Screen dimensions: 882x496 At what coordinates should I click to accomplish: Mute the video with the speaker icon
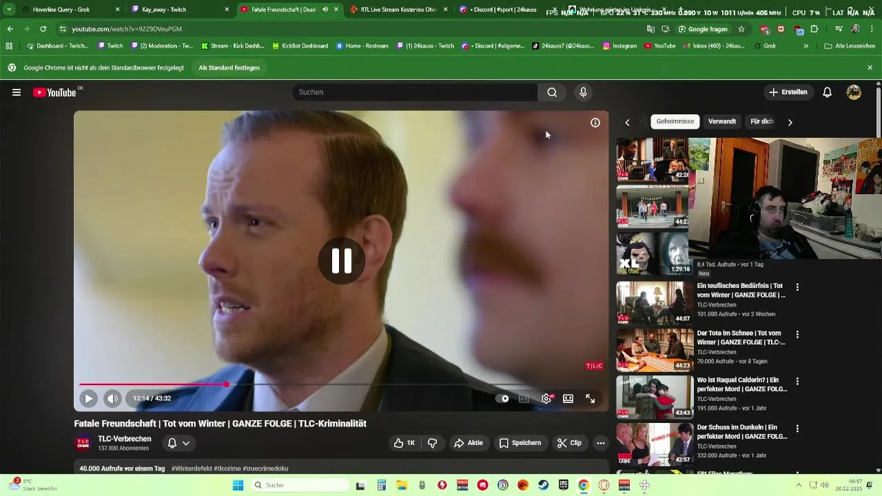click(x=112, y=398)
